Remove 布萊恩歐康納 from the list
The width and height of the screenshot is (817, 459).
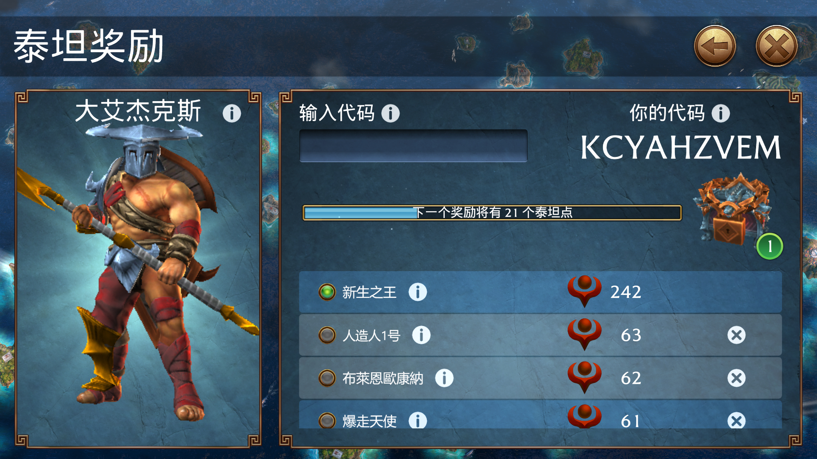click(737, 378)
